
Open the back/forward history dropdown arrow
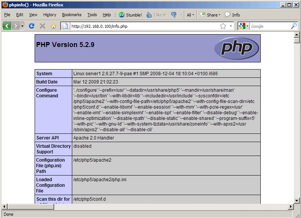tap(23, 26)
